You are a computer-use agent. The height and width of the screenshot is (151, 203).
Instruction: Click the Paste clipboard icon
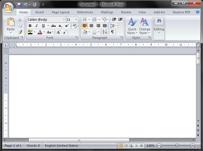11,22
